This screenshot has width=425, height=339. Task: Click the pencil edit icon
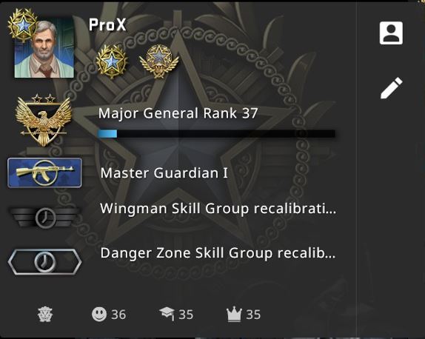point(392,88)
